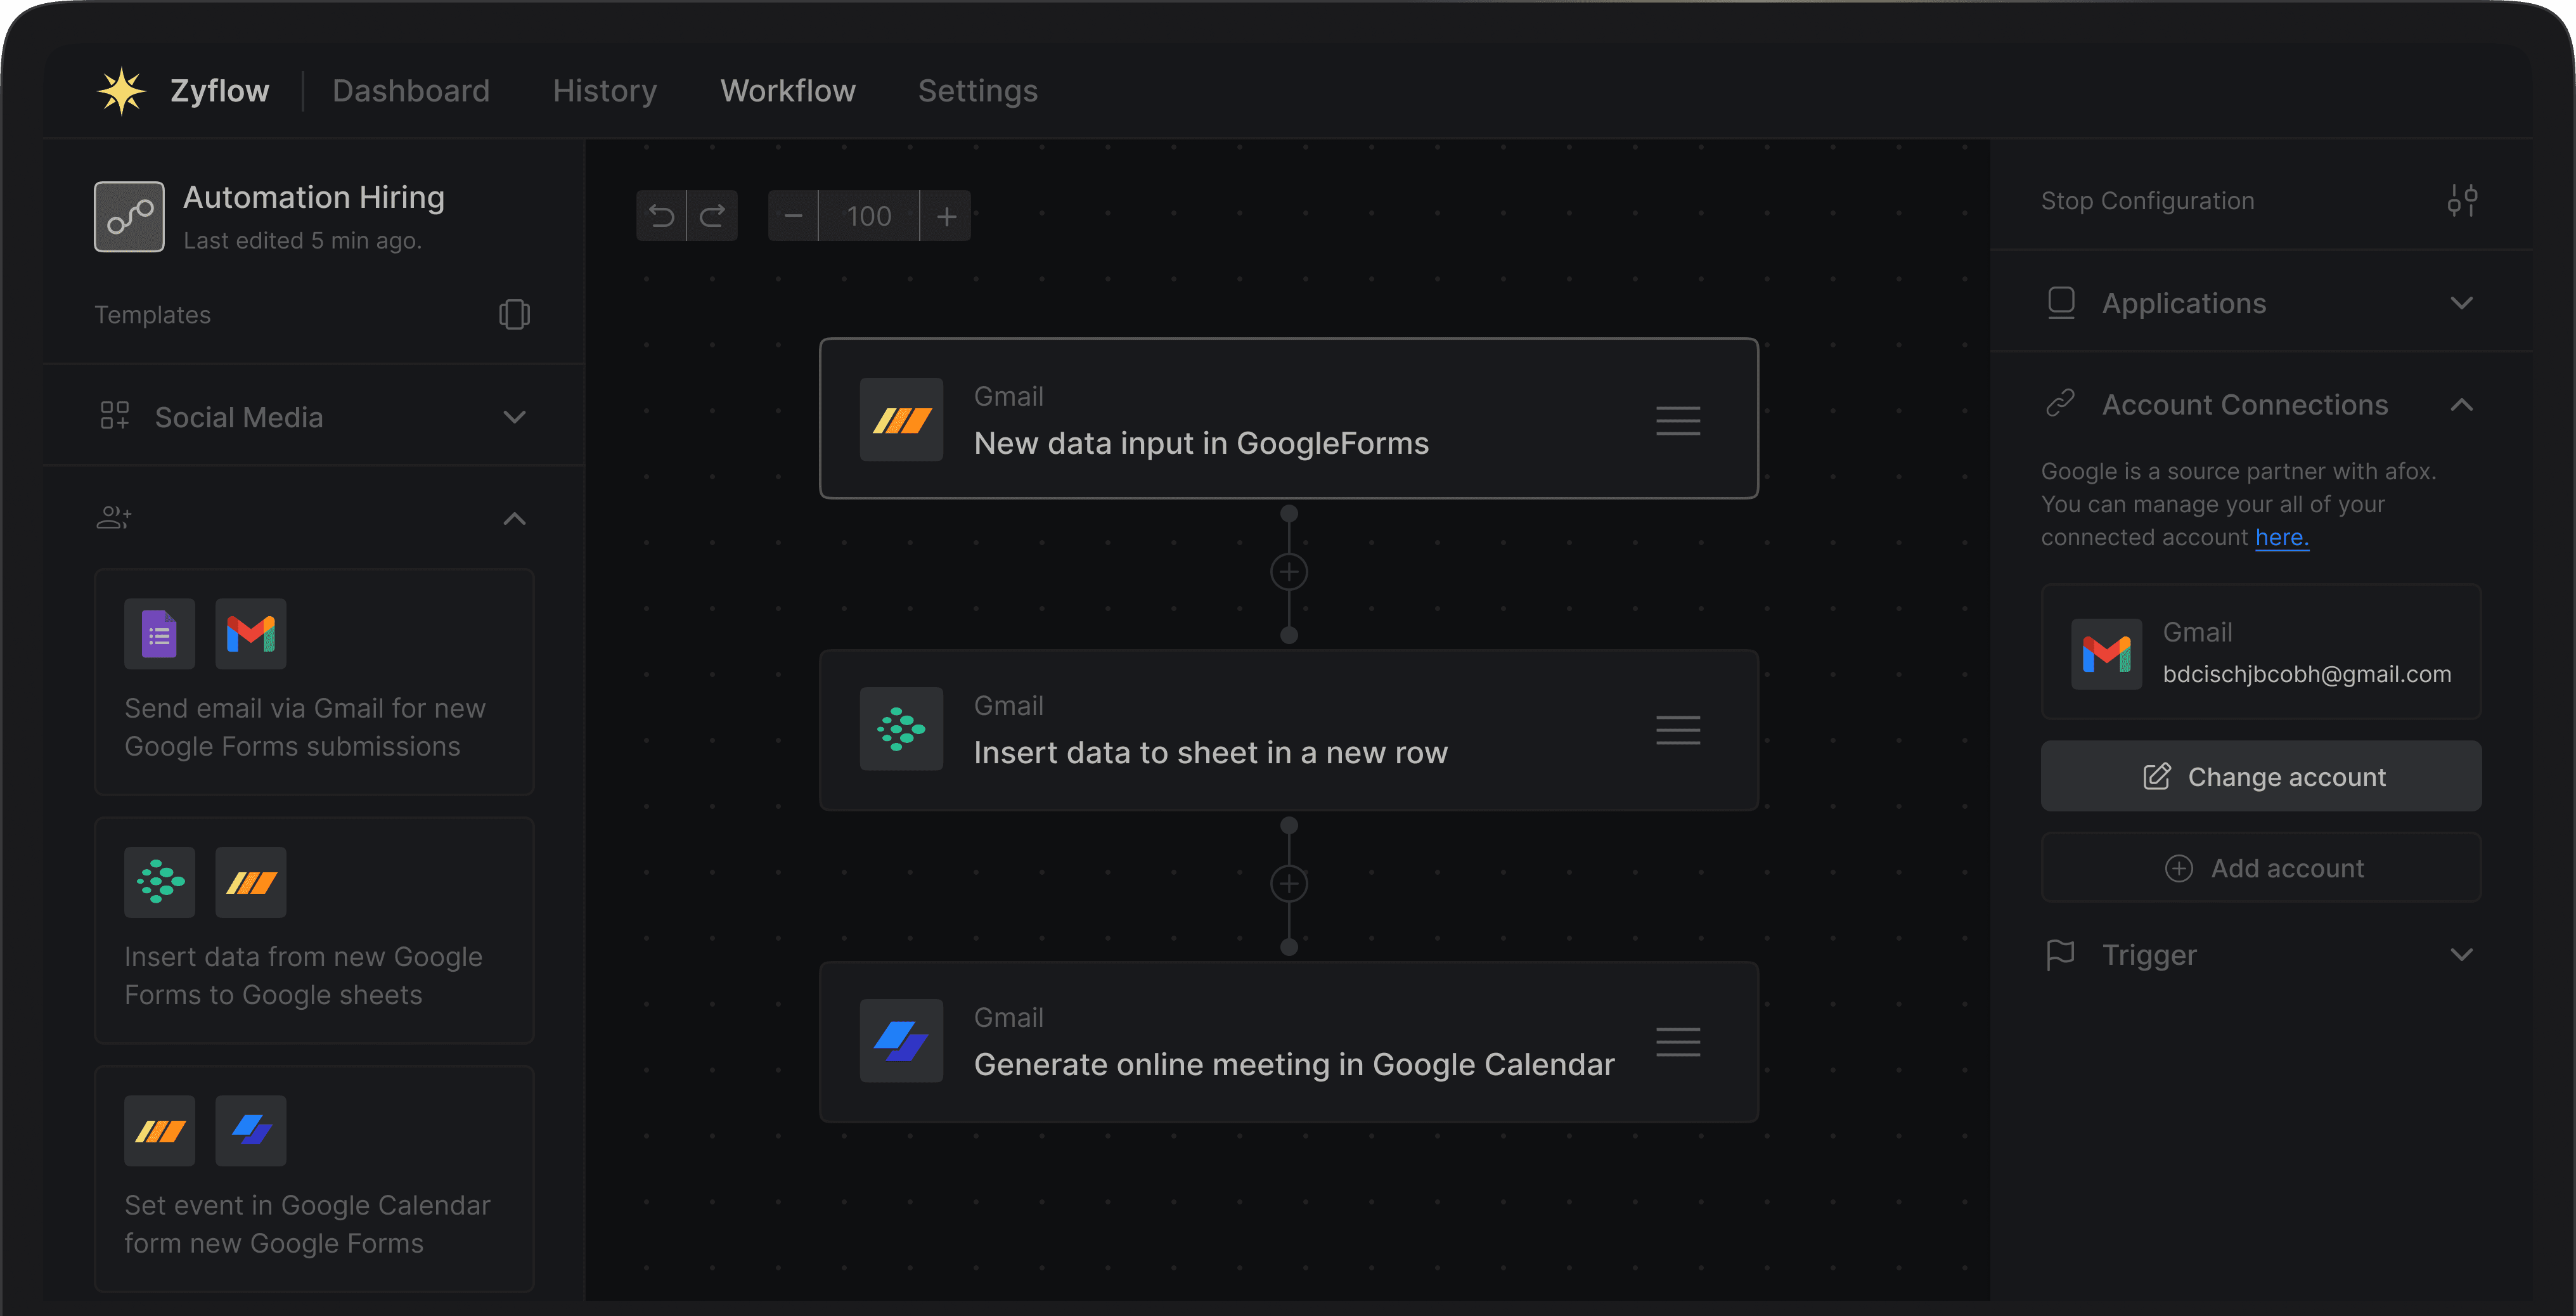Viewport: 2576px width, 1316px height.
Task: Select the Send email via Gmail template
Action: pos(313,683)
